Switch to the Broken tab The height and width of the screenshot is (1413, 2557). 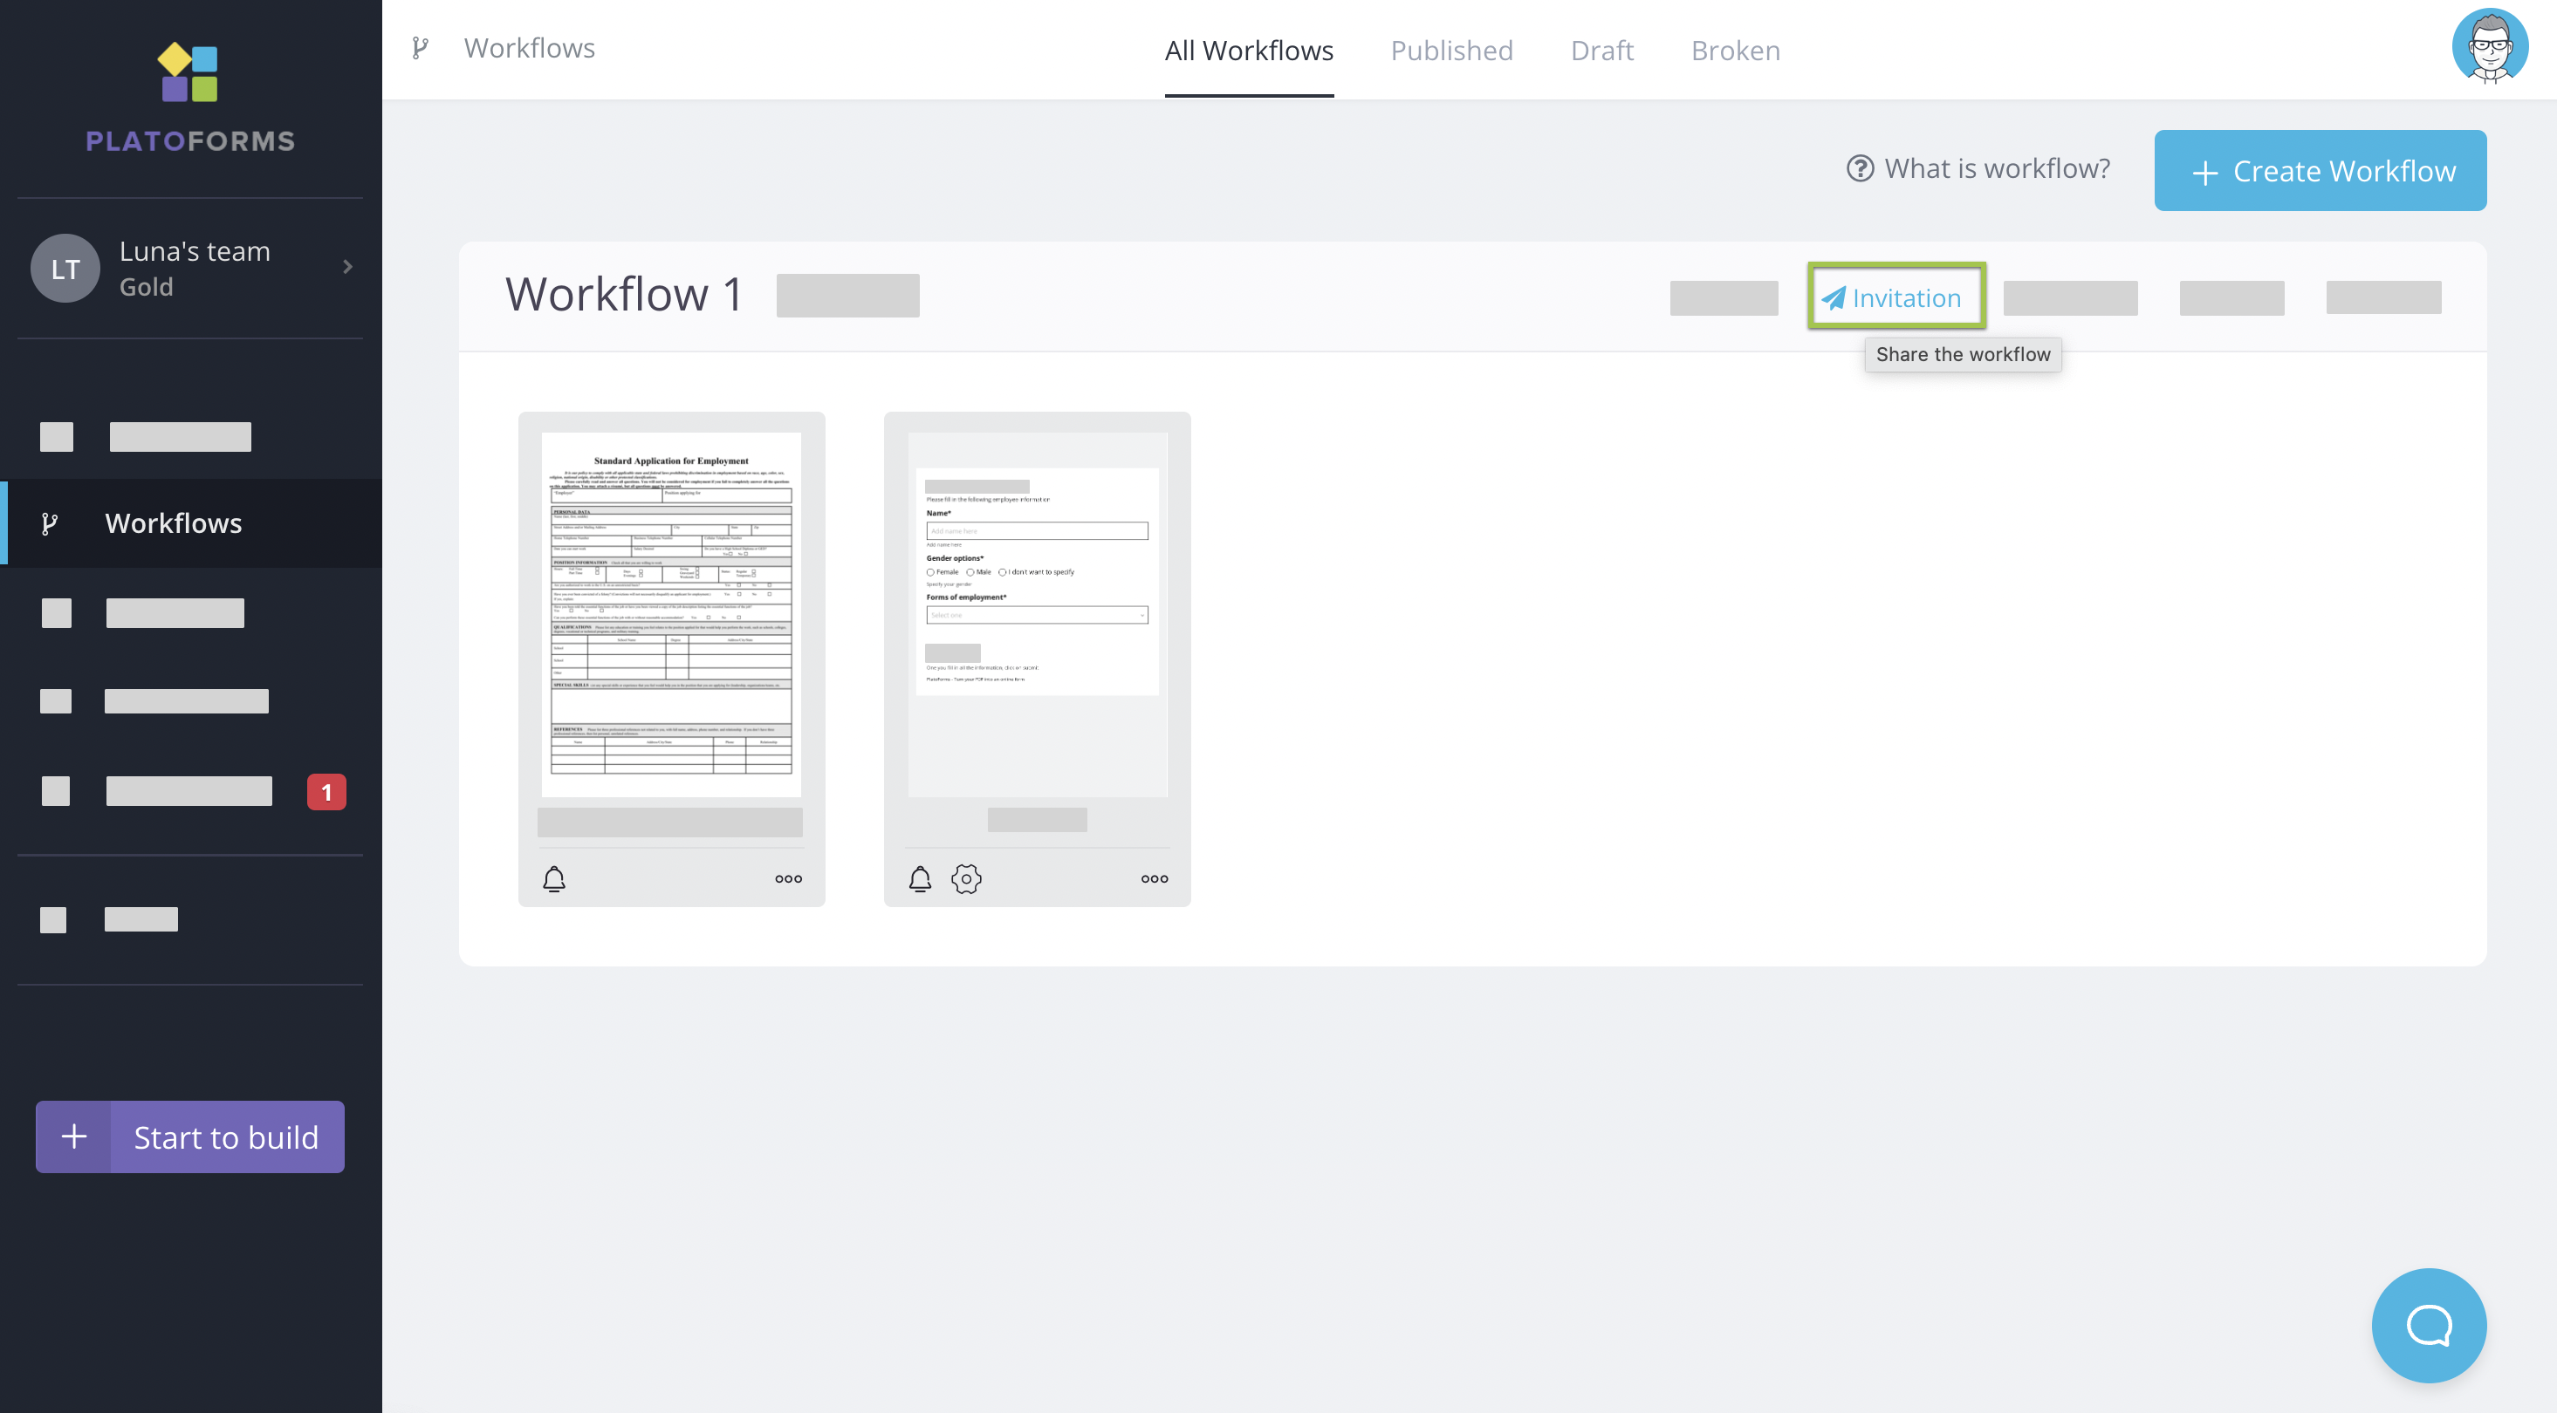tap(1735, 50)
